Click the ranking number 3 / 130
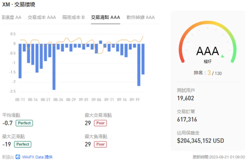 214,73
